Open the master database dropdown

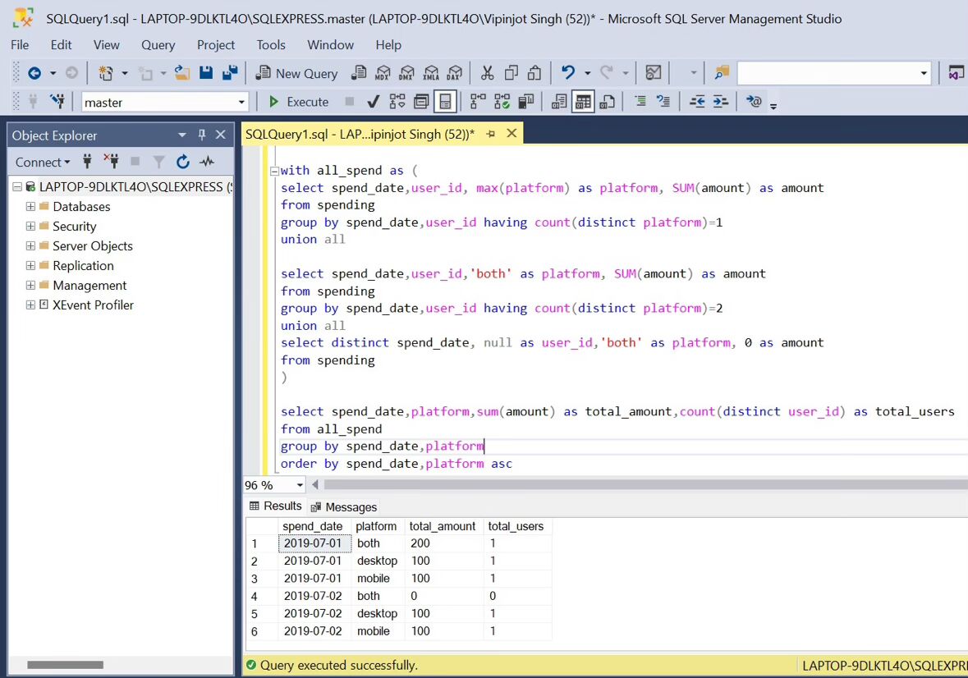tap(241, 103)
